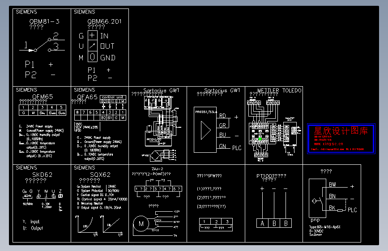Click G0:System Neutral line in SQX62
The width and height of the screenshot is (388, 251).
[89, 187]
